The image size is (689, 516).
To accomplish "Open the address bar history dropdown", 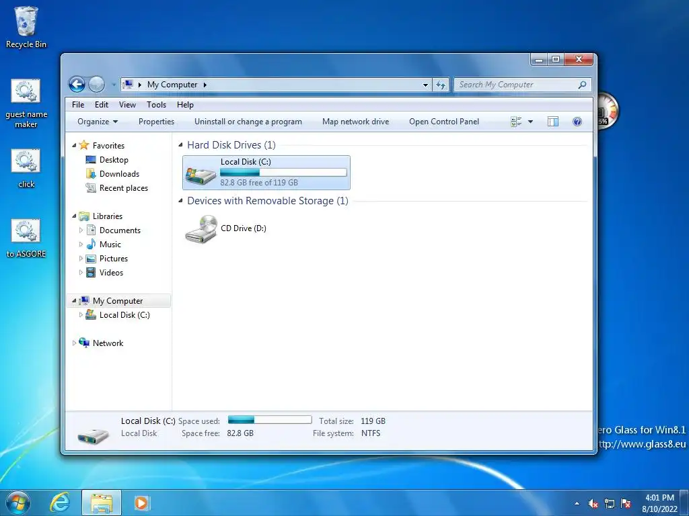I will [425, 85].
